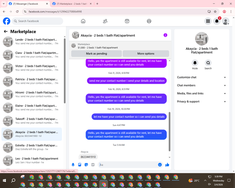
Task: Choose a GIF icon
Action: click(x=93, y=164)
